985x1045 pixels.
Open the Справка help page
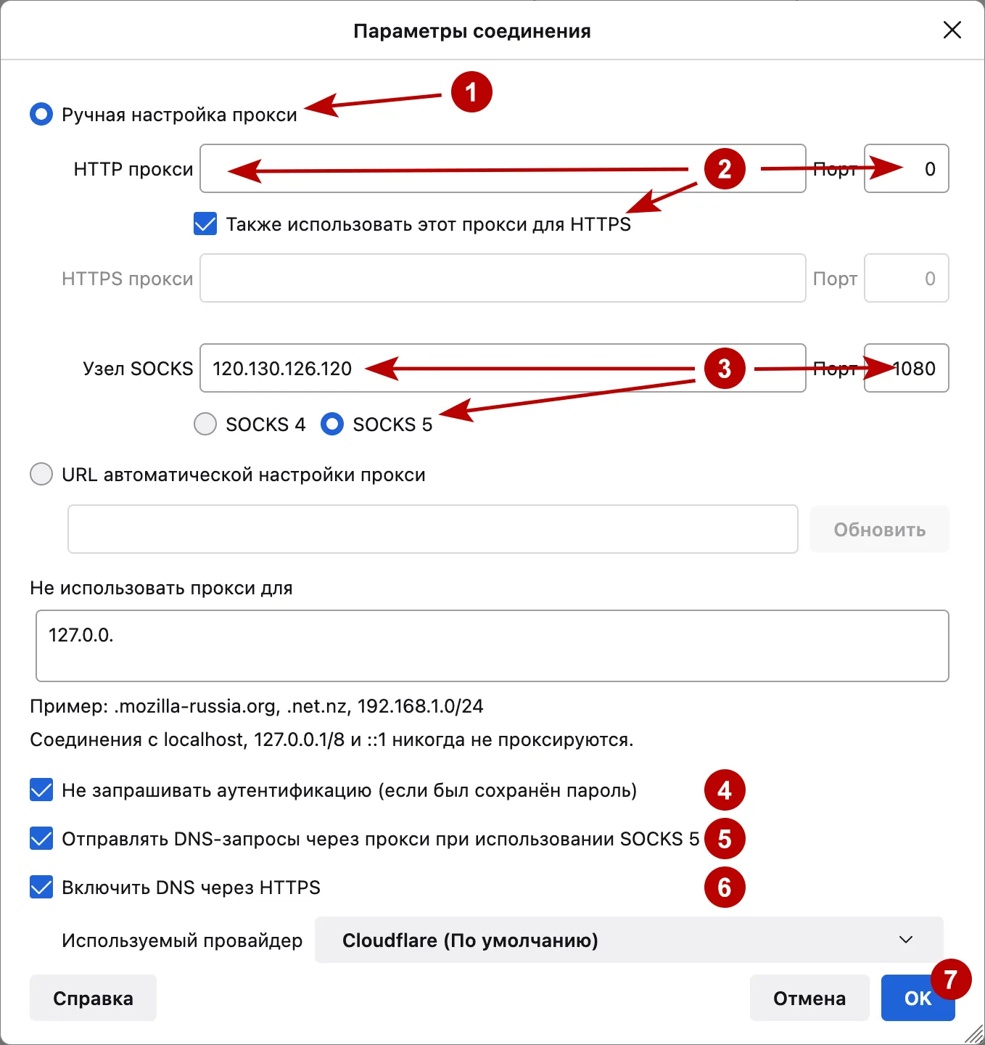pos(92,998)
